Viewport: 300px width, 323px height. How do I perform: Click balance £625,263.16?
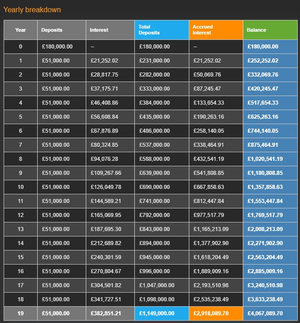[263, 117]
